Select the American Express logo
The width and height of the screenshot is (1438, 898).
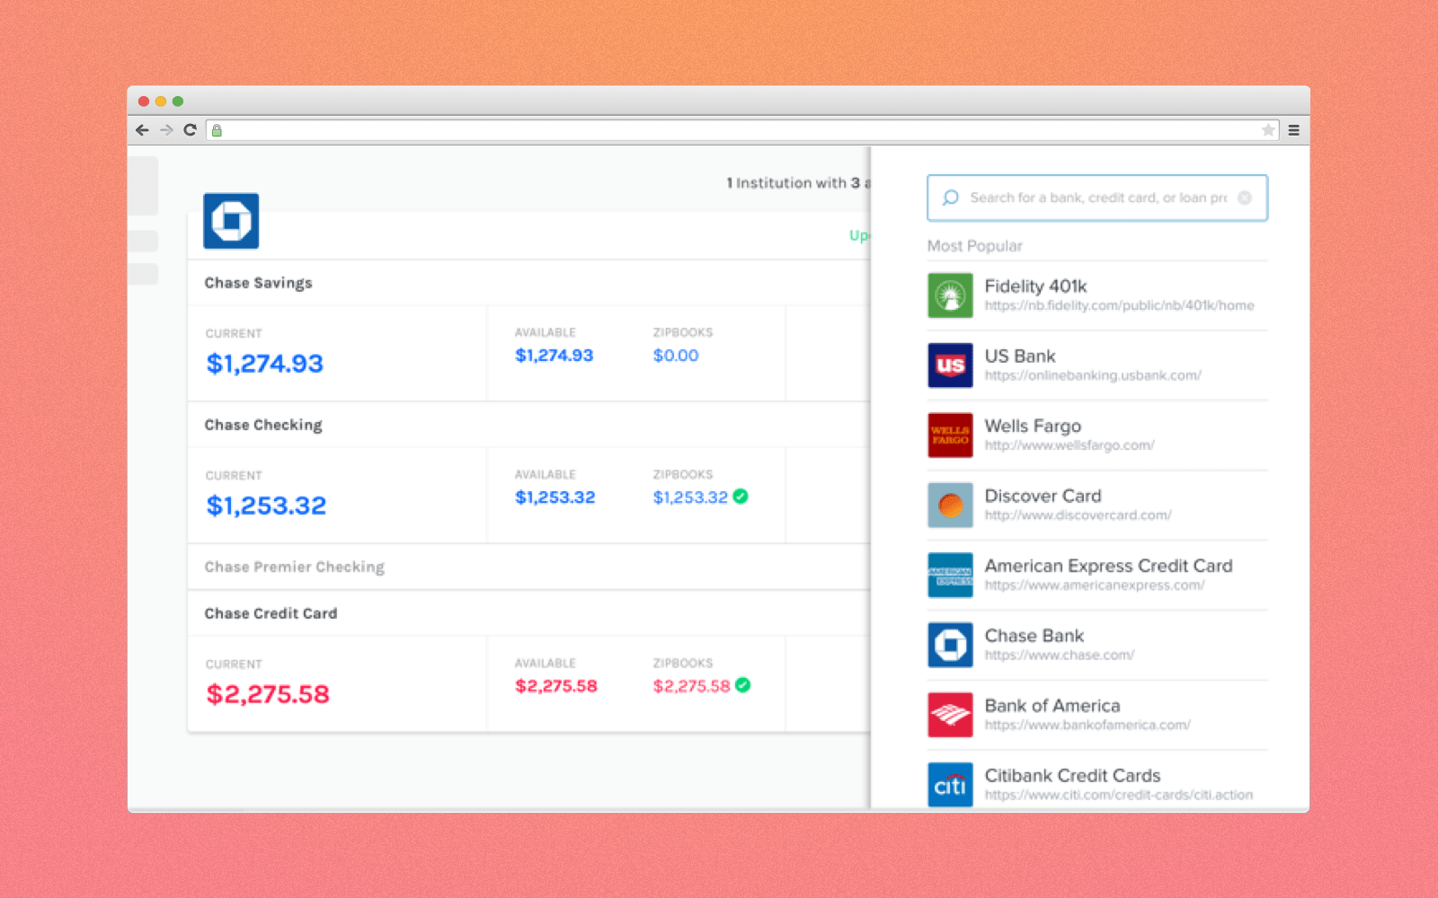(950, 576)
